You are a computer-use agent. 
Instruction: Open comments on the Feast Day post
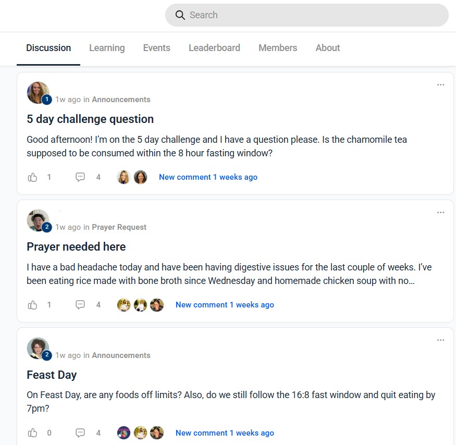pos(80,433)
